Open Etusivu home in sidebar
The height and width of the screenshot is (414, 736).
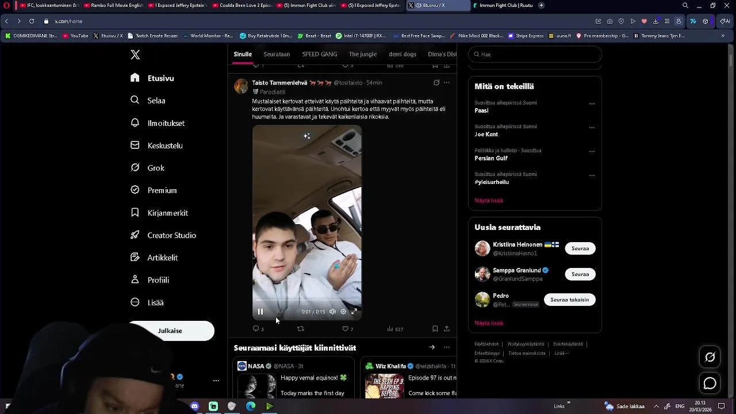[x=152, y=78]
